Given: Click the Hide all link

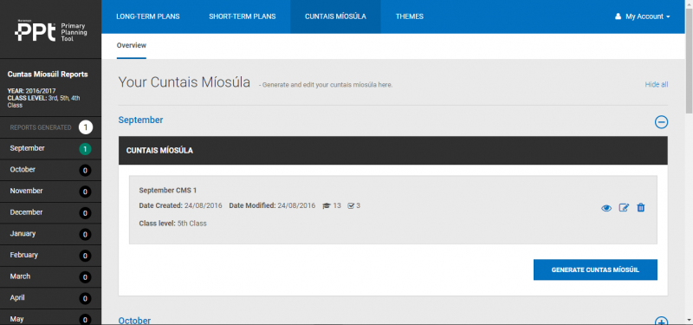Looking at the screenshot, I should [x=657, y=84].
